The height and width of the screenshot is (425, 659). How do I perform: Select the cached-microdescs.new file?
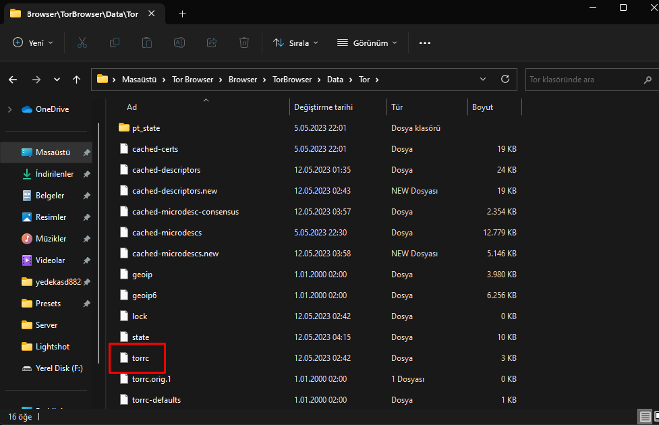tap(175, 254)
